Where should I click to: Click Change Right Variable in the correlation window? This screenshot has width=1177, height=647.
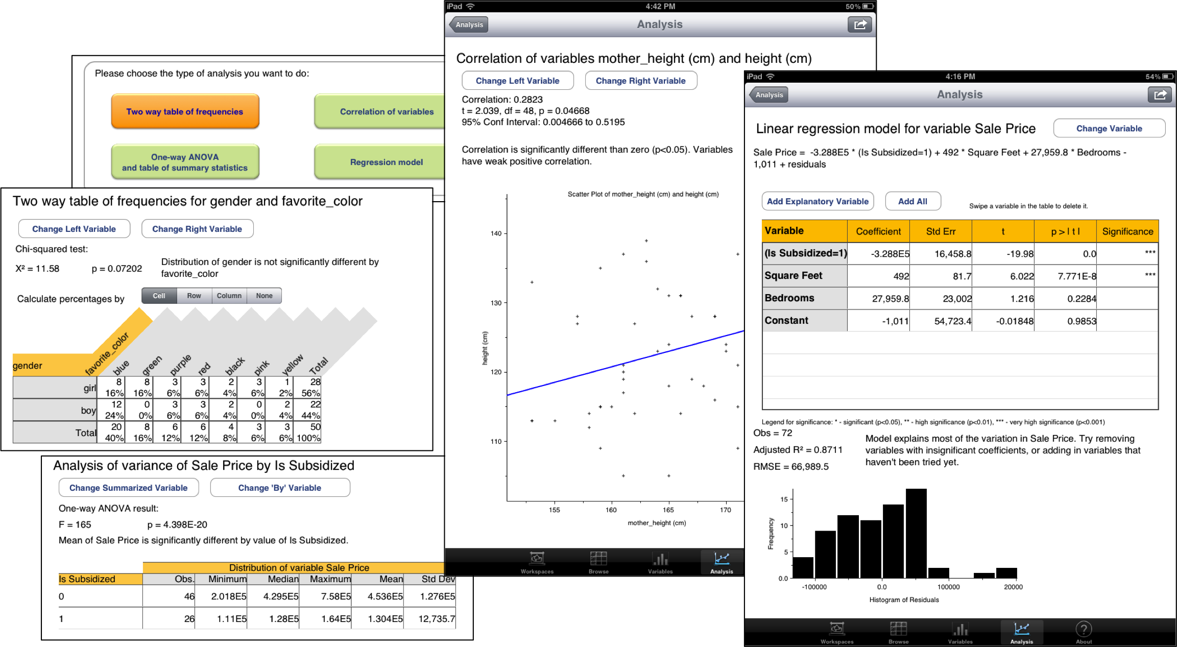tap(641, 81)
